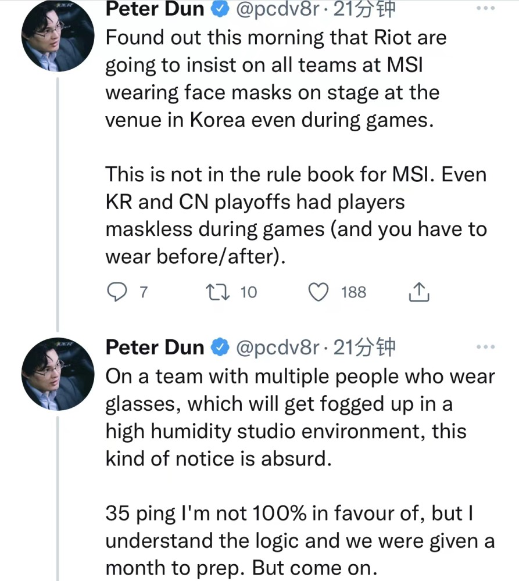Image resolution: width=519 pixels, height=581 pixels.
Task: Like the tweet with 188 likes
Action: point(318,292)
